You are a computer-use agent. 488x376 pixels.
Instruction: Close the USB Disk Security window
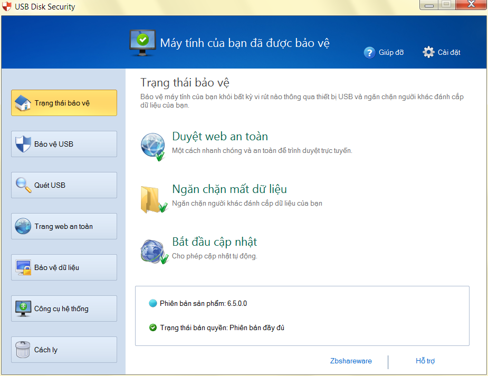click(472, 5)
